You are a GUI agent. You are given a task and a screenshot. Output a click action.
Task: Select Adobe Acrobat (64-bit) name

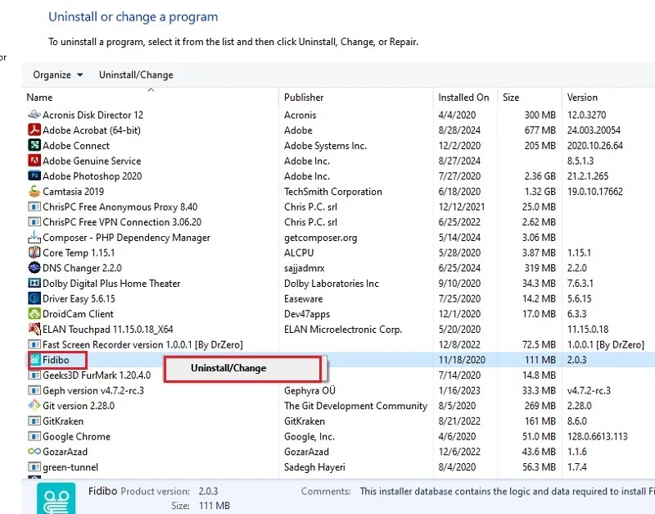92,130
